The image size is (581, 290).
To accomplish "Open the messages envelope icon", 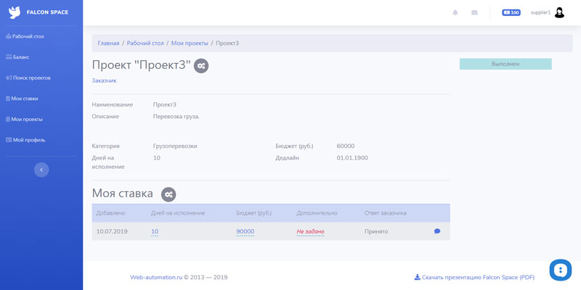I will point(474,12).
